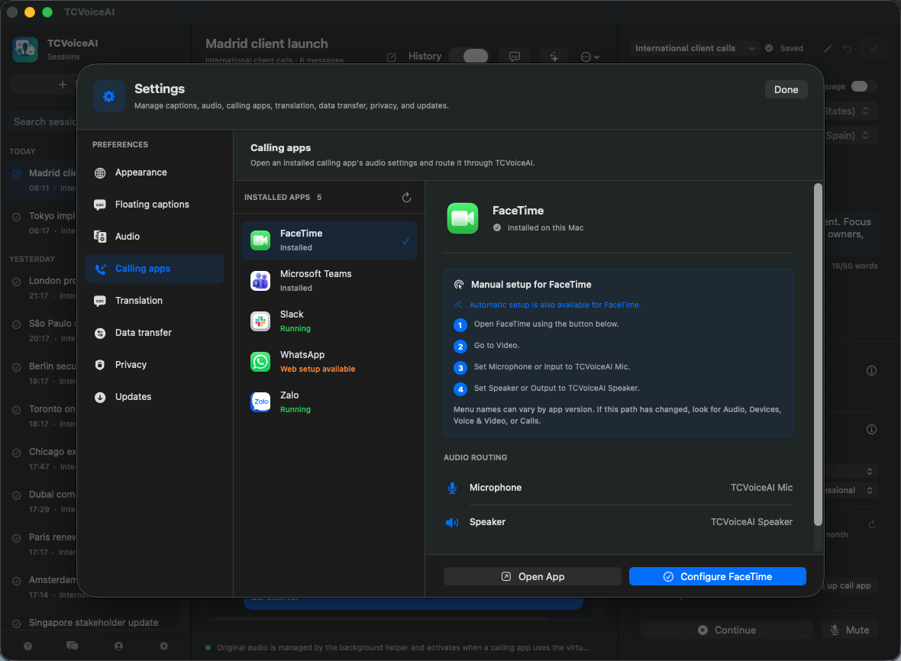Click the bottom bar settings gear icon

pos(163,646)
